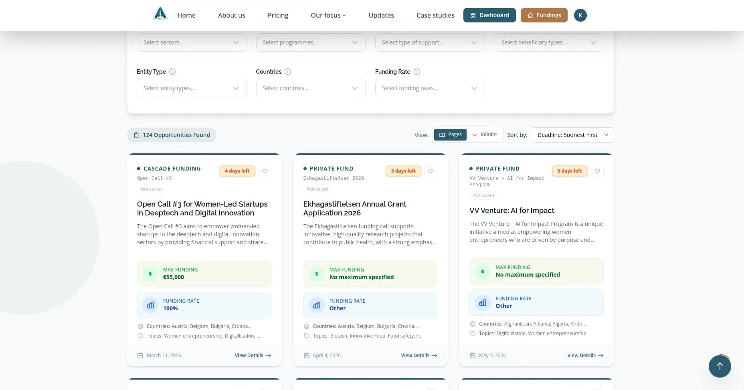Click the Dashboard button
The image size is (744, 390).
tap(489, 15)
